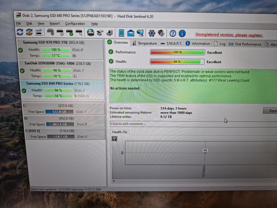Click green status check of Samsung 970 PRO
Screen dimensions: 277x208
click(20, 50)
